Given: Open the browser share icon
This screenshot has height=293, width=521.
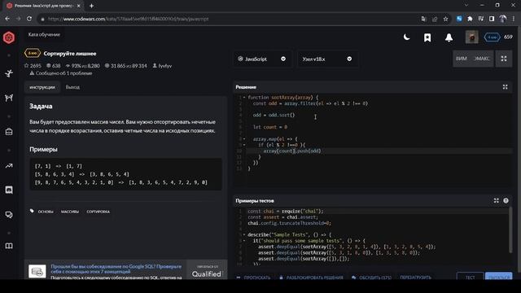Looking at the screenshot, I should click(x=434, y=19).
